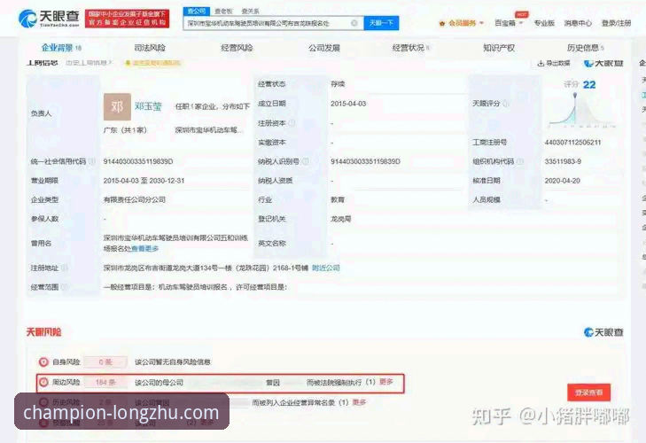The width and height of the screenshot is (646, 443).
Task: Select the 查关系 search tab
Action: [x=250, y=12]
